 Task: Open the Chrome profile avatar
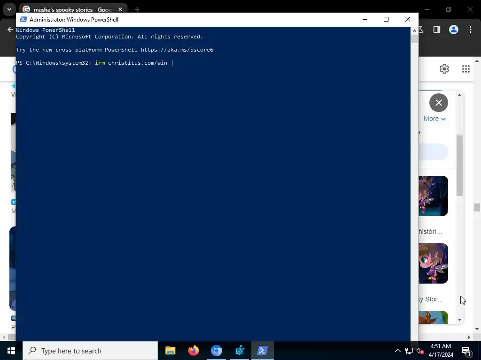(454, 30)
